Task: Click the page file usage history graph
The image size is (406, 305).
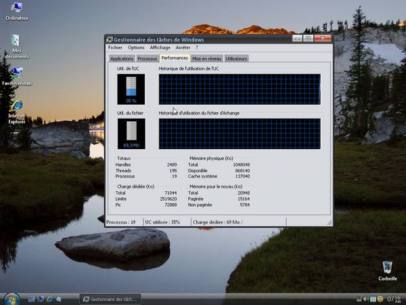Action: click(x=240, y=134)
